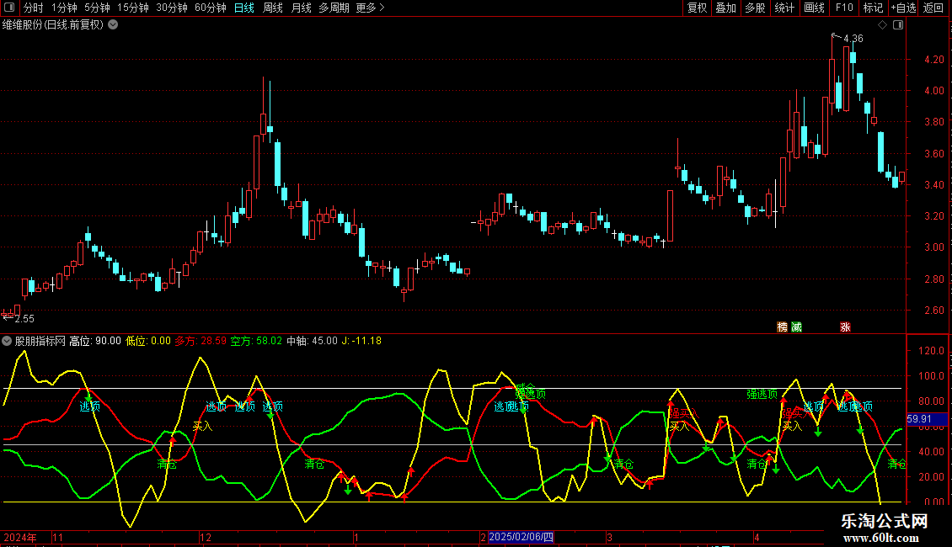Select the 60分钟 period tab
952x547 pixels.
coord(210,8)
